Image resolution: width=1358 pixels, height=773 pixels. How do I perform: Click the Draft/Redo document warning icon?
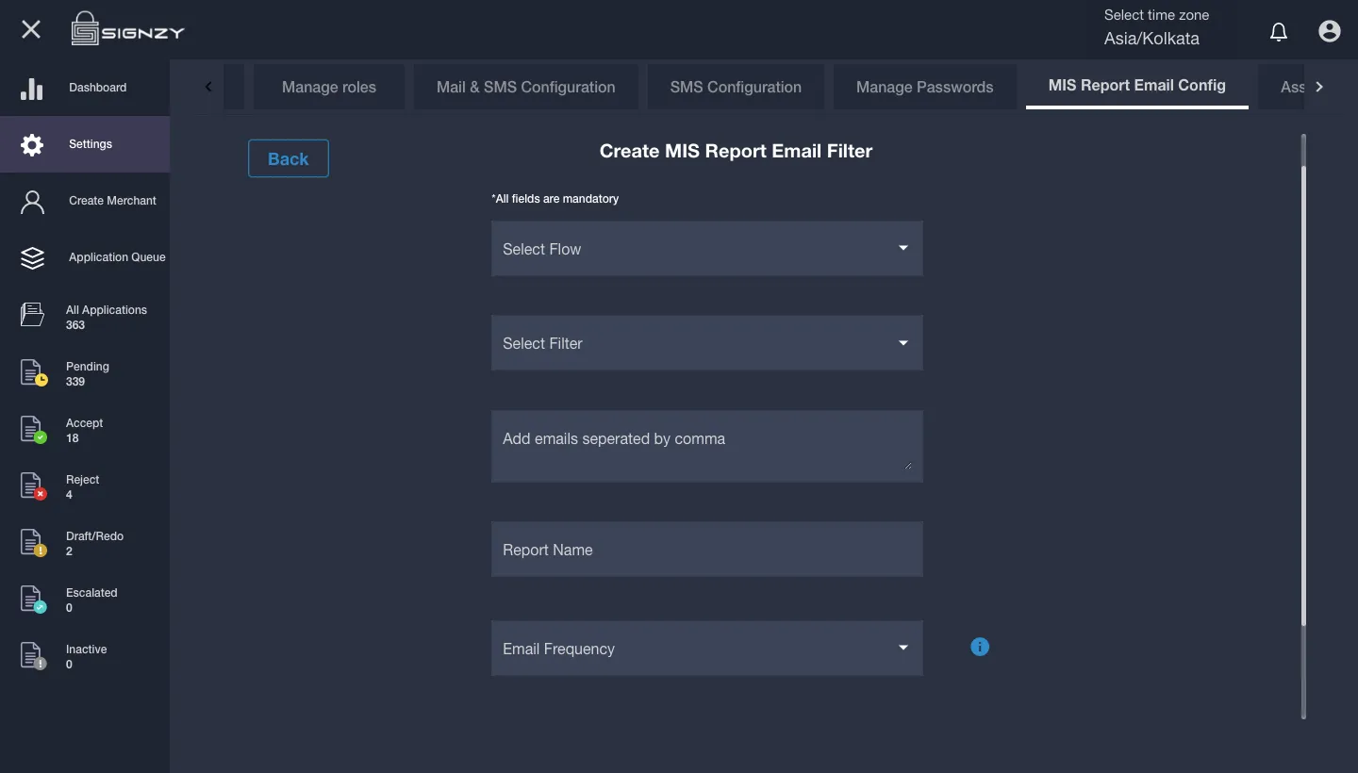pyautogui.click(x=33, y=542)
